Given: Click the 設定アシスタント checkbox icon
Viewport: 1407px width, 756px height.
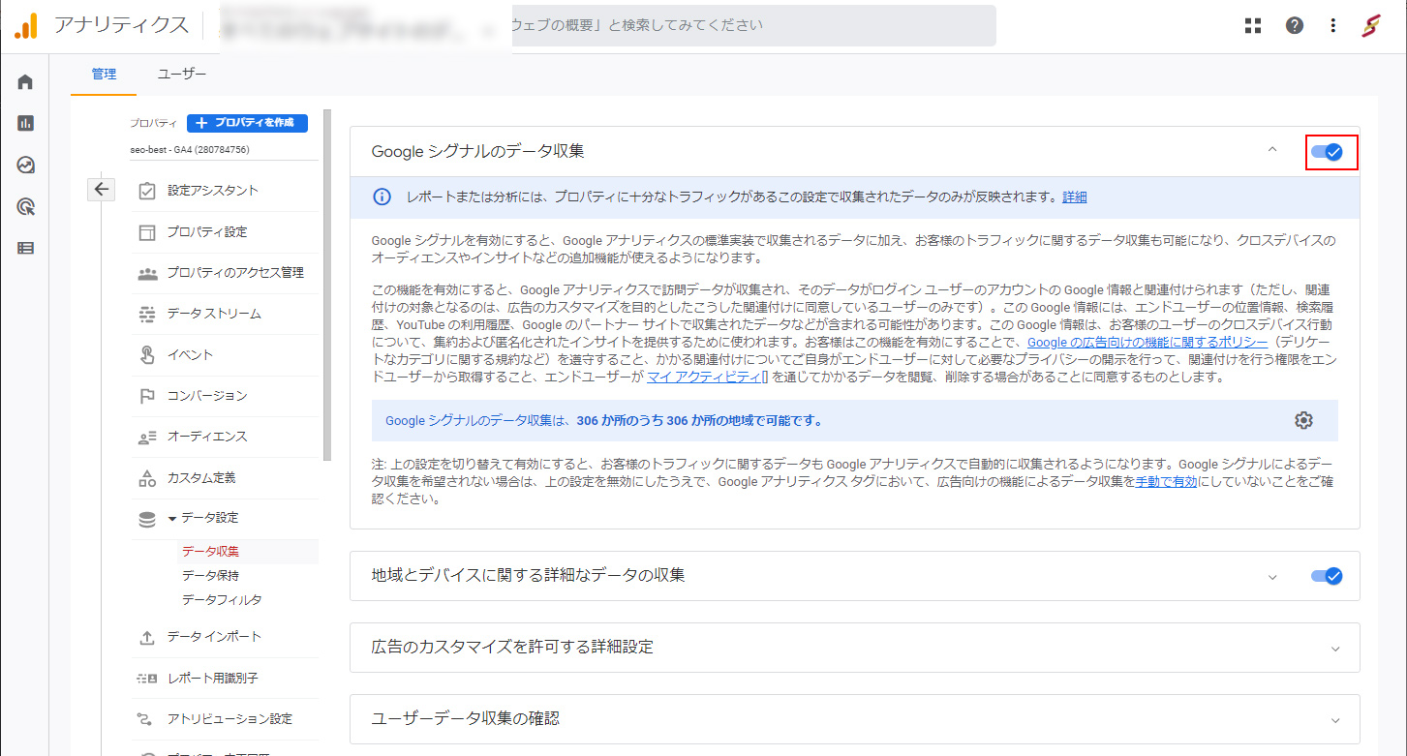Looking at the screenshot, I should point(147,191).
